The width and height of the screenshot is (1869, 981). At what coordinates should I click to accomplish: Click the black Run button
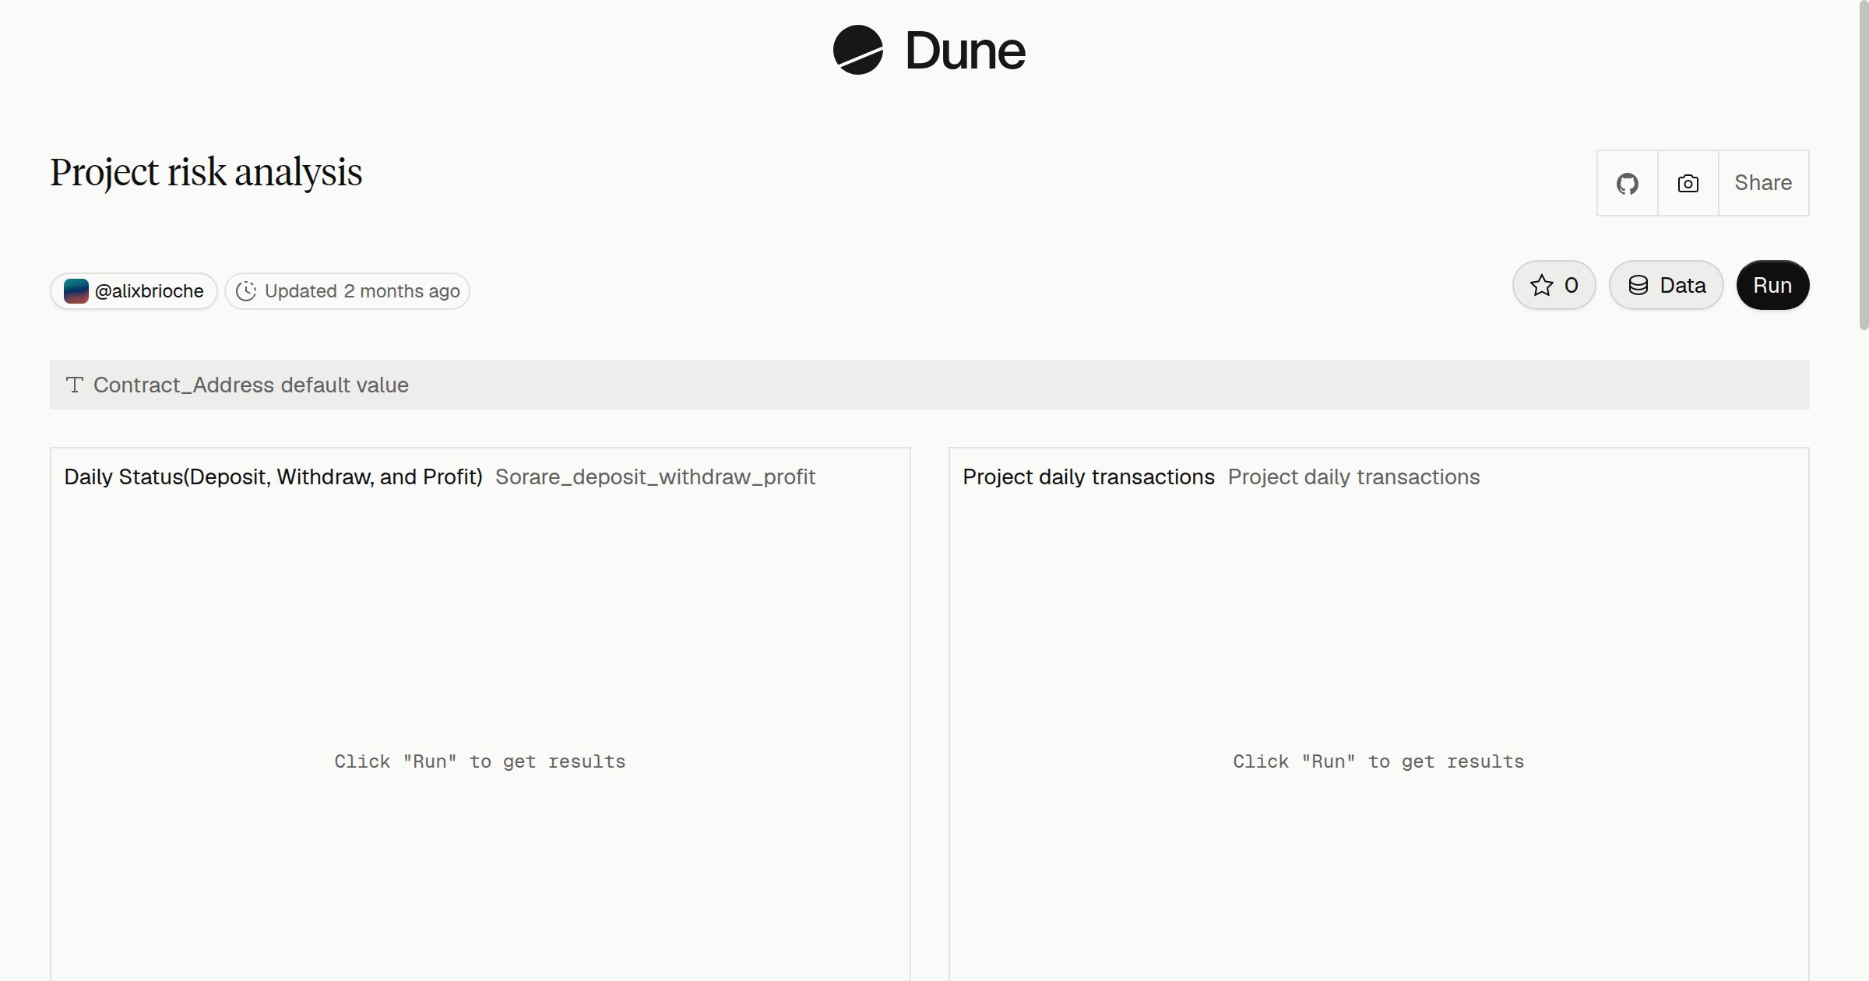pos(1772,285)
